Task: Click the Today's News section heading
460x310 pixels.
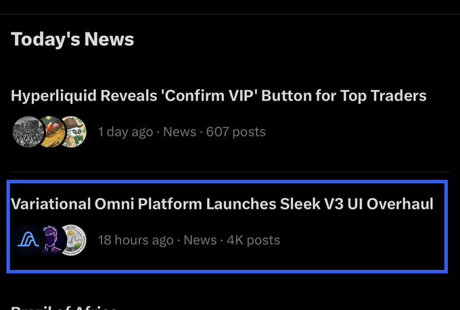Action: point(72,39)
